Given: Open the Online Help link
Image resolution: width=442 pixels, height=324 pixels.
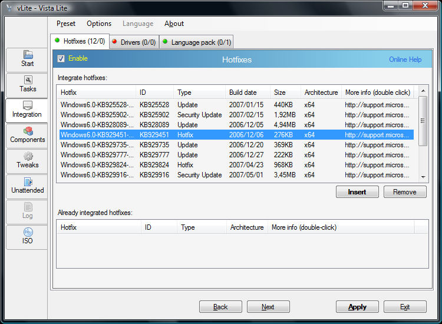Looking at the screenshot, I should click(x=405, y=59).
